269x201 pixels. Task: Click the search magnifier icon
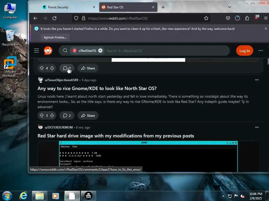pos(65,51)
